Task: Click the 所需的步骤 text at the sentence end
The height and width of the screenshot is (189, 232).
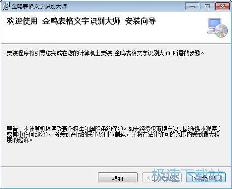Action: click(187, 53)
